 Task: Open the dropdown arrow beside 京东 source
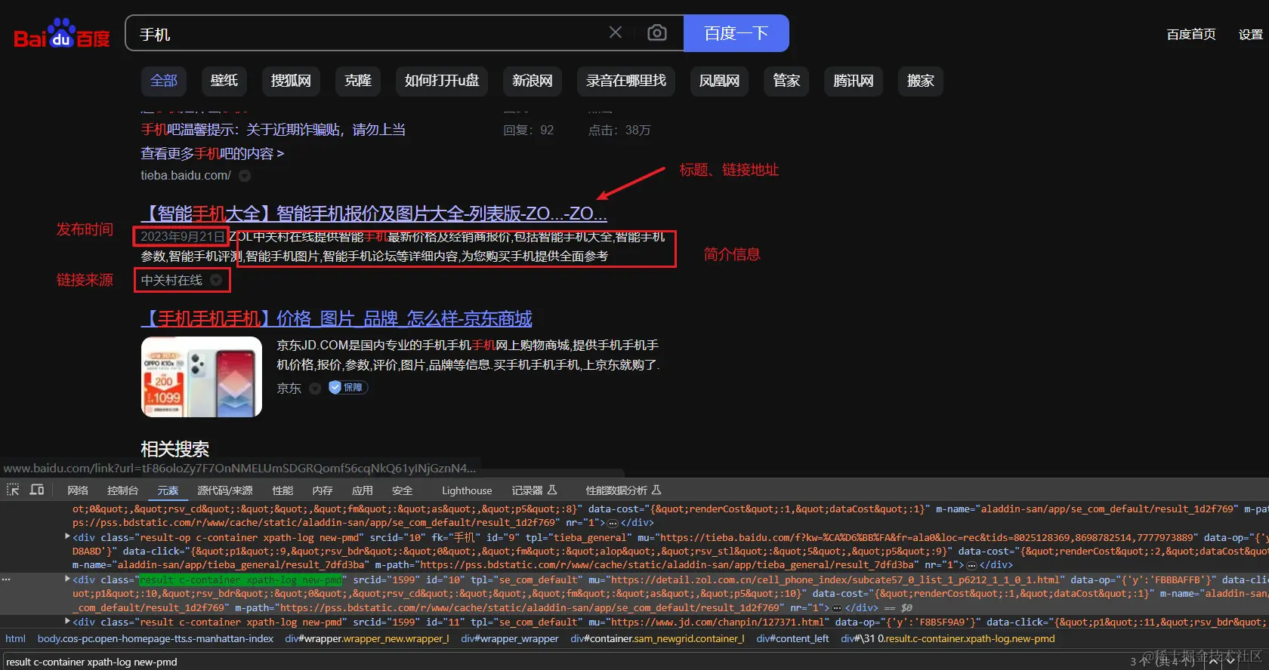click(x=315, y=388)
